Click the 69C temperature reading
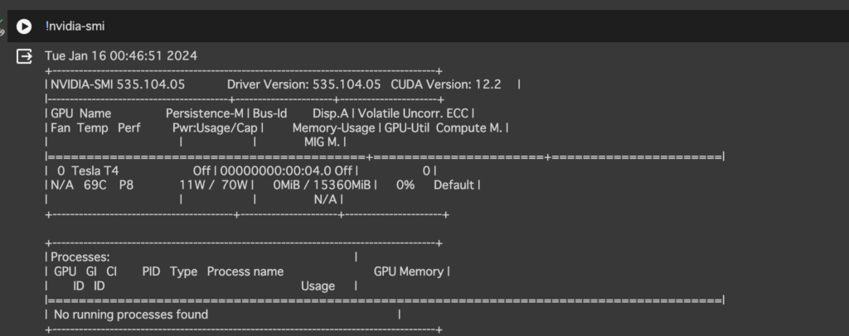The image size is (849, 336). pos(97,185)
